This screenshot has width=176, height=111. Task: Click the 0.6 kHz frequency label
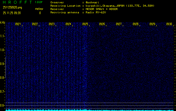[x=3, y=105]
